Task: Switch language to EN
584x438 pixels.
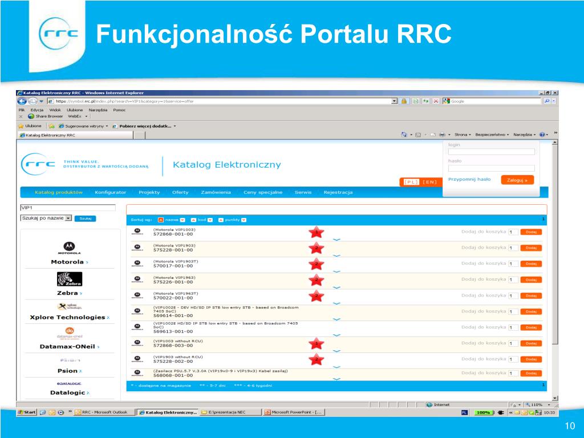Action: [429, 182]
